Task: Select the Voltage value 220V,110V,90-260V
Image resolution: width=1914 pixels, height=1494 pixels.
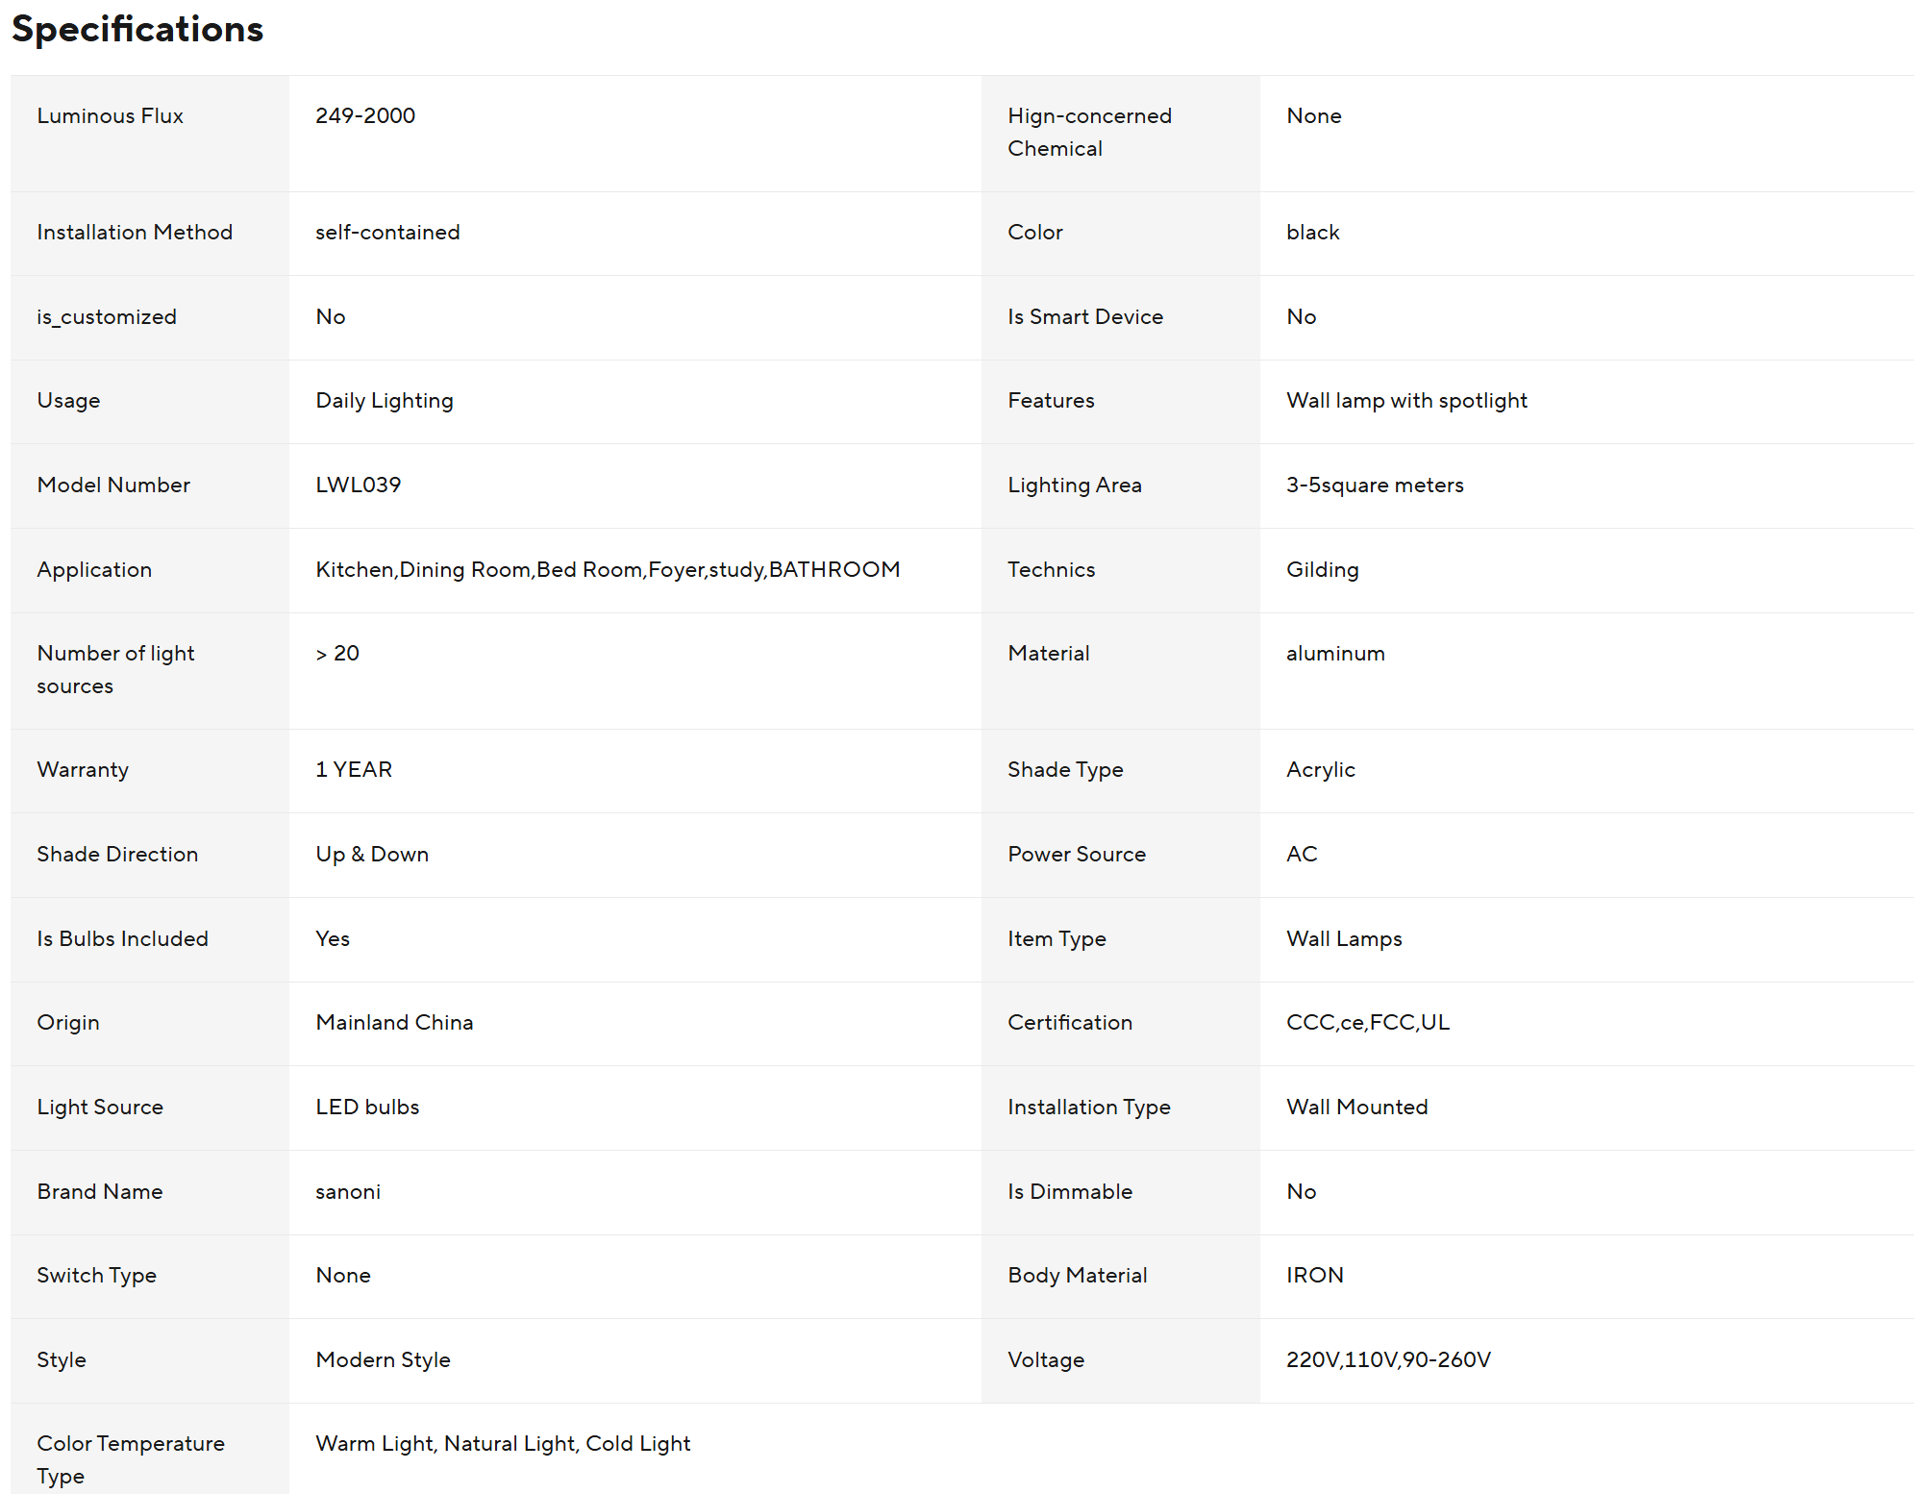Action: click(1388, 1359)
